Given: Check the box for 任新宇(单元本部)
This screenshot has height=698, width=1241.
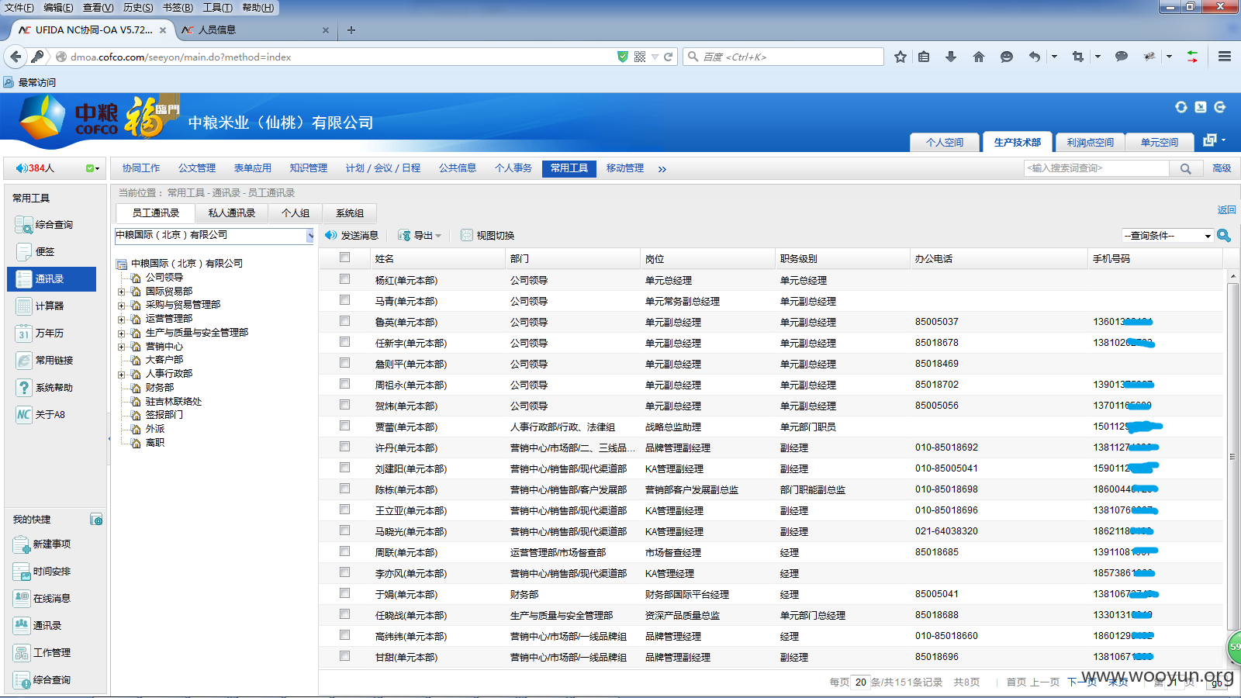Looking at the screenshot, I should (x=344, y=342).
